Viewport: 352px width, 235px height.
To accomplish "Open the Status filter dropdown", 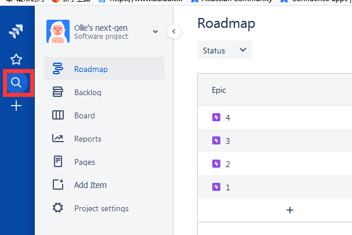I will point(224,50).
